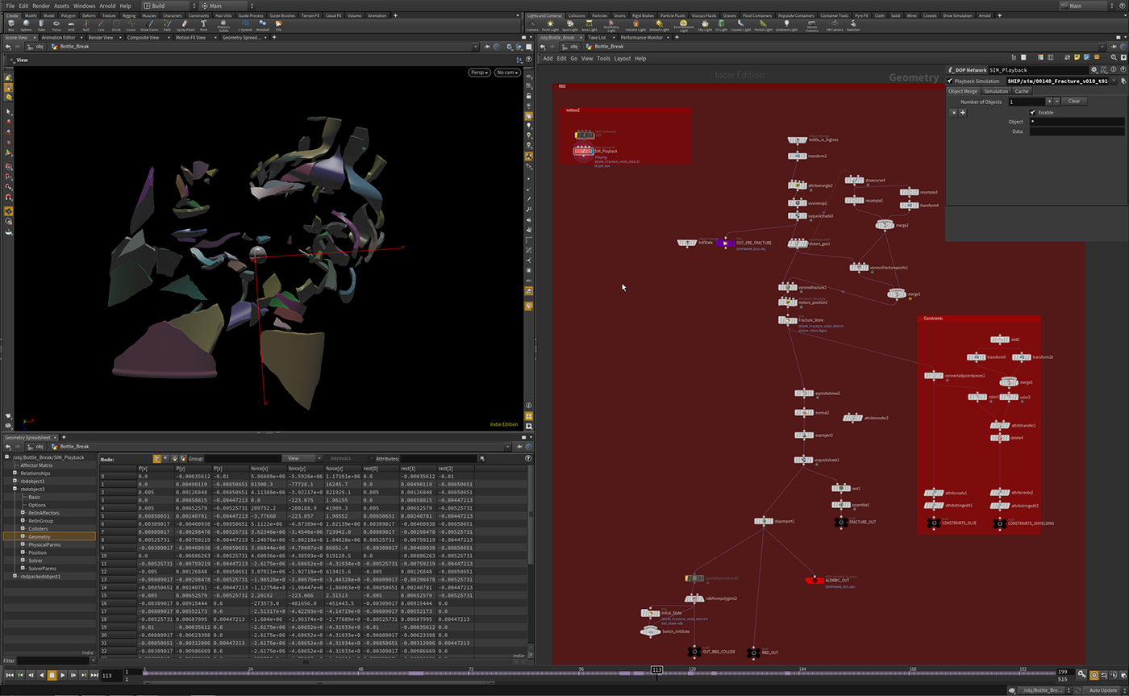Switch to the Cache parameter tab
Screen dimensions: 1129x696
(x=1022, y=91)
